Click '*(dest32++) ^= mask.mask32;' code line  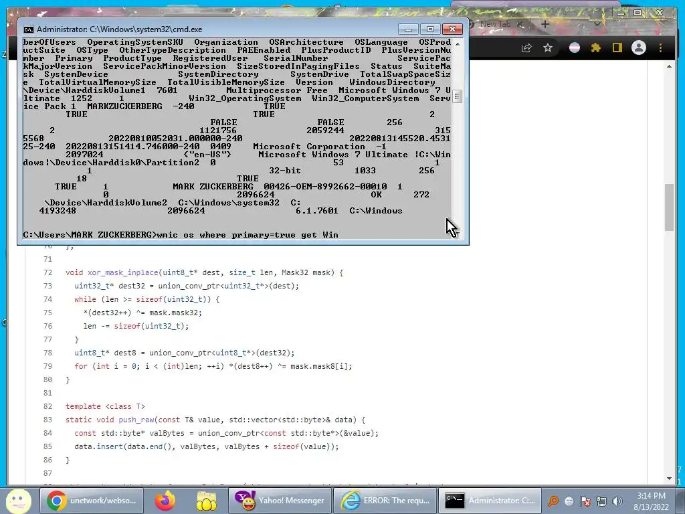[x=142, y=313]
